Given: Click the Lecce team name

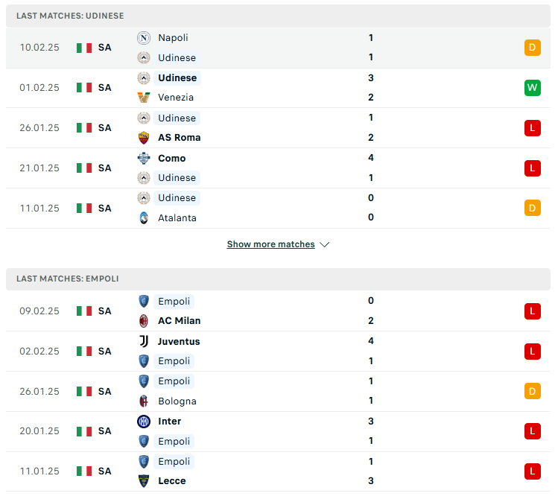Looking at the screenshot, I should click(172, 481).
